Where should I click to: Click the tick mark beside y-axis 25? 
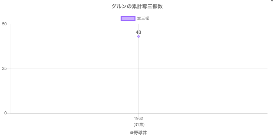9,68
